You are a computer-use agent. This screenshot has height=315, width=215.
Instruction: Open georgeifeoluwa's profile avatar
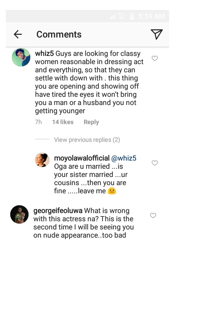pos(19,214)
